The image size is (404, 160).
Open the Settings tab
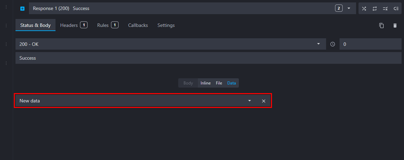pyautogui.click(x=166, y=25)
